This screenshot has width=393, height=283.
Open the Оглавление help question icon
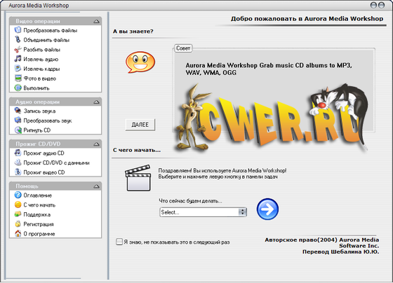click(18, 195)
